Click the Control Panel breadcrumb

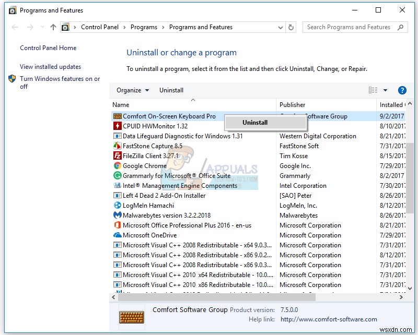point(100,27)
